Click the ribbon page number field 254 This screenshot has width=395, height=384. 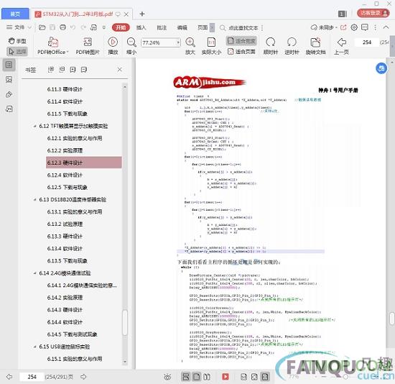(x=367, y=42)
